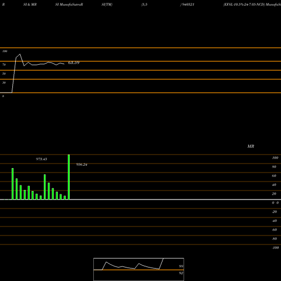Click the value 99 in the mini chart
The image size is (281, 281).
181,266
